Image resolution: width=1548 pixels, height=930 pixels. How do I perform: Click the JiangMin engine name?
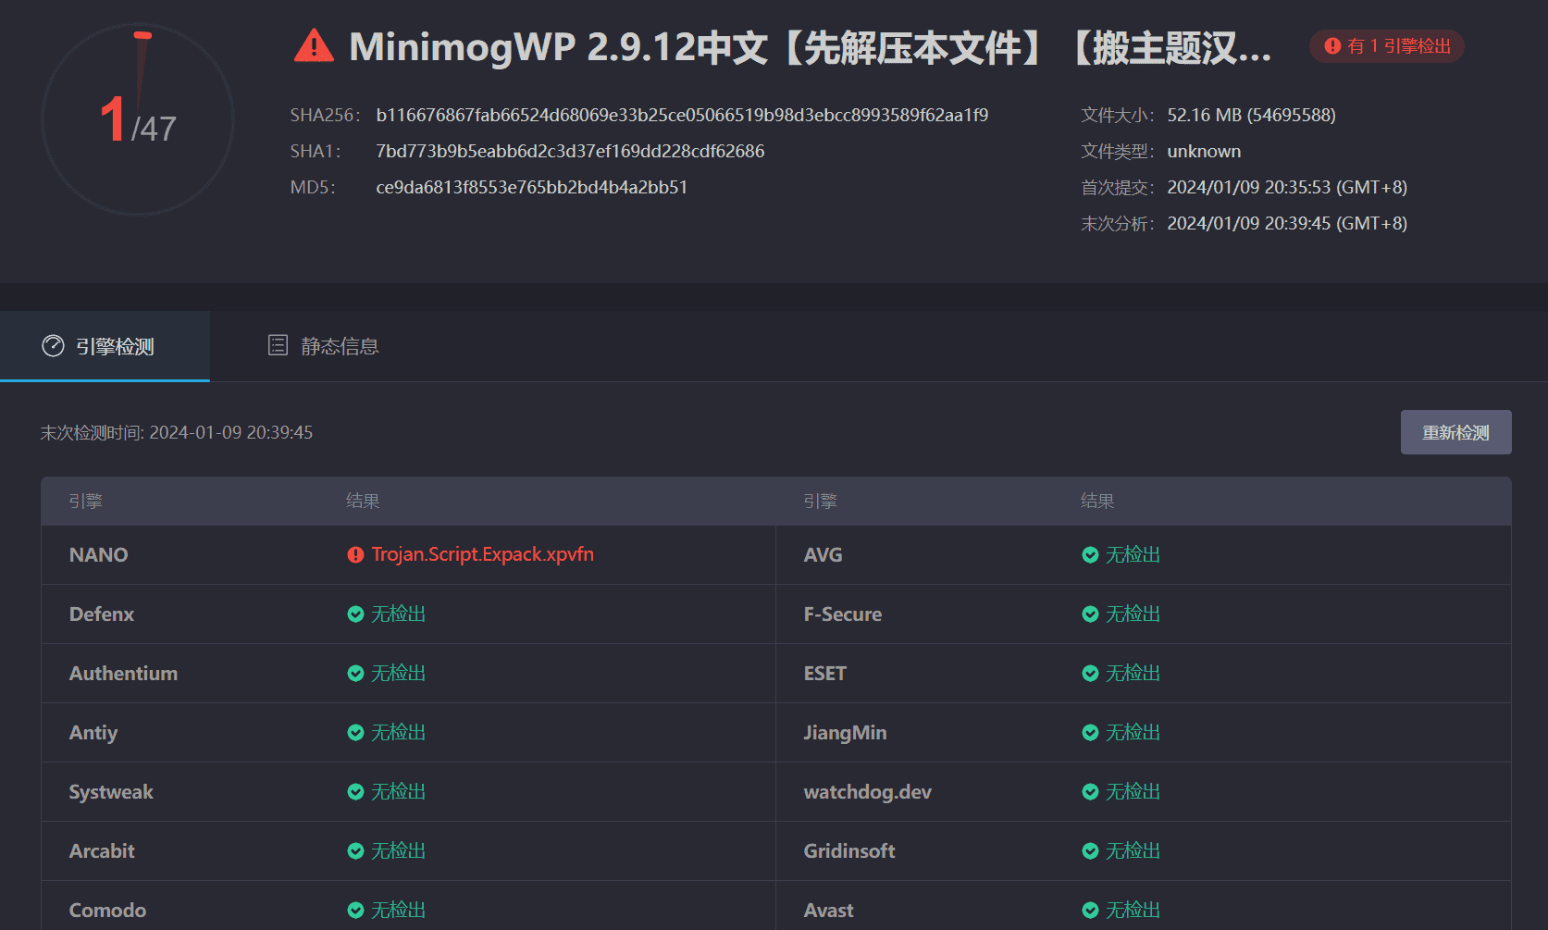coord(845,732)
